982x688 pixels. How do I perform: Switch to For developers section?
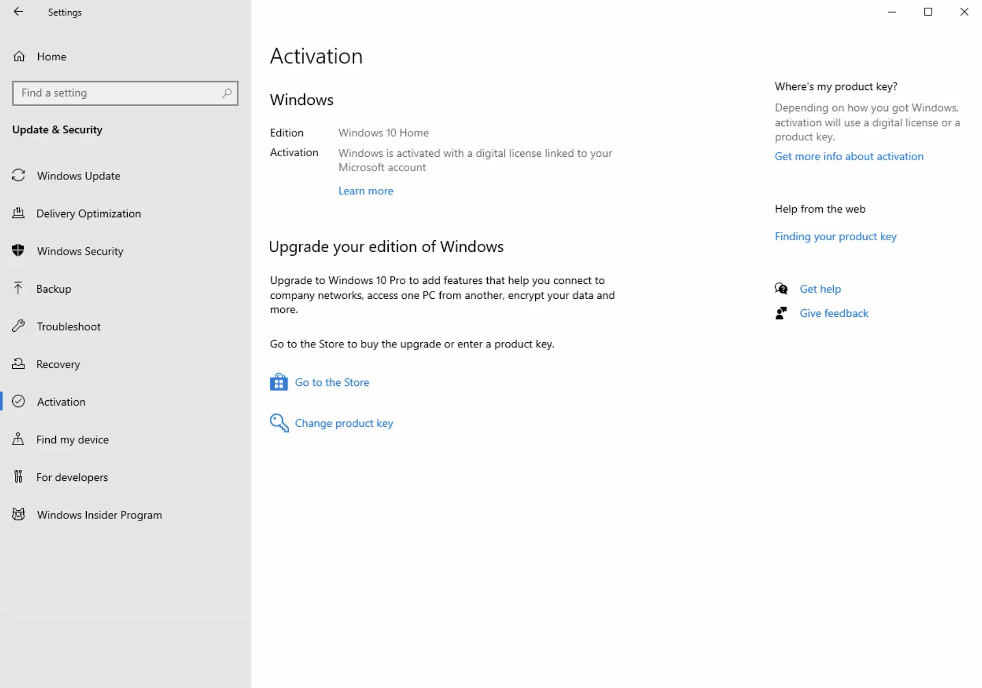pos(72,477)
